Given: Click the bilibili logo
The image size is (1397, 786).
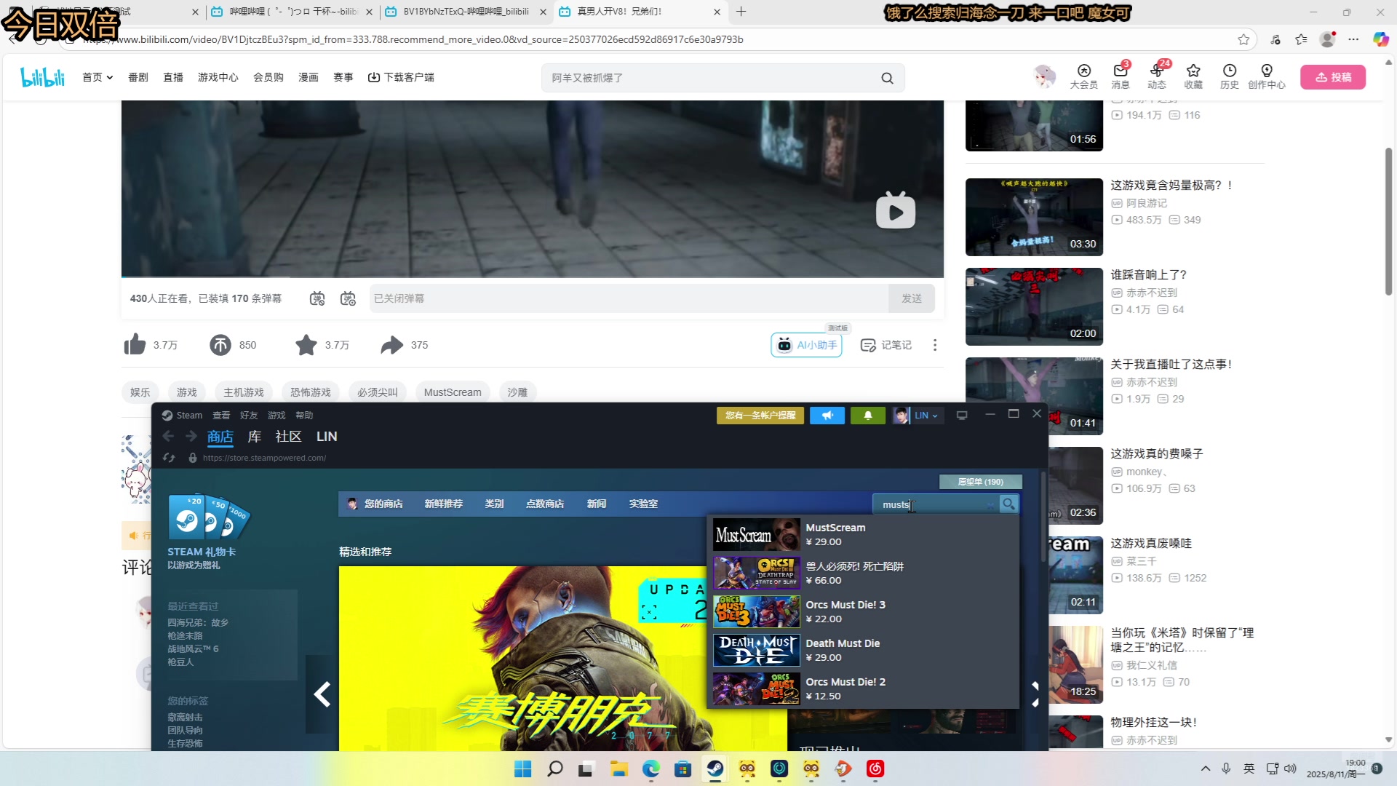Looking at the screenshot, I should pyautogui.click(x=42, y=77).
